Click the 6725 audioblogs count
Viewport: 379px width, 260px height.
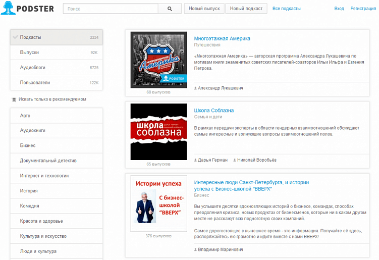[94, 68]
